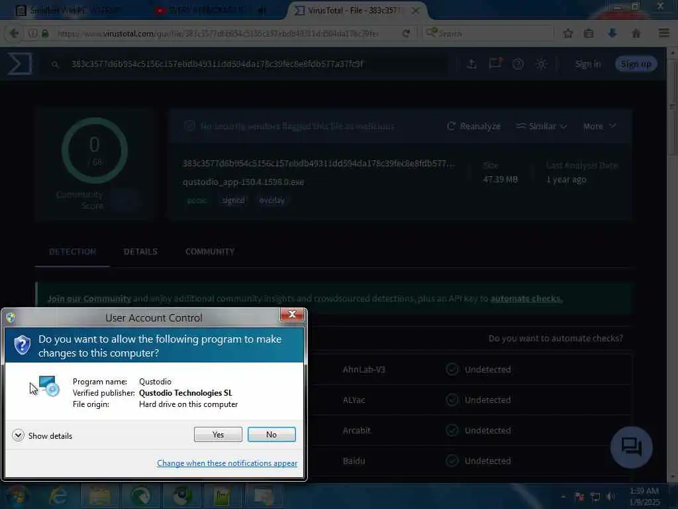Viewport: 678px width, 509px height.
Task: Click the ALYac vendor name
Action: (x=354, y=400)
